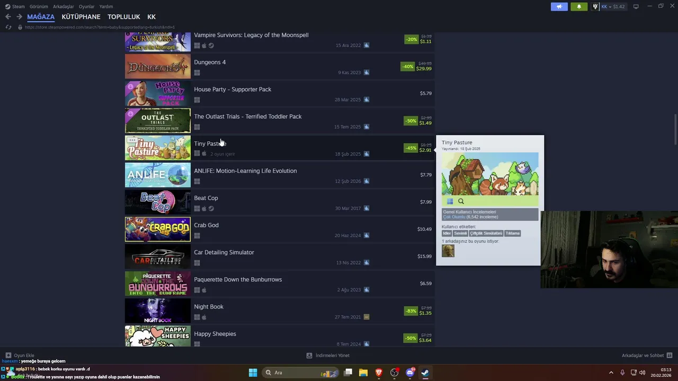Viewport: 678px width, 381px height.
Task: Click the Crab God game thumbnail
Action: [x=158, y=229]
